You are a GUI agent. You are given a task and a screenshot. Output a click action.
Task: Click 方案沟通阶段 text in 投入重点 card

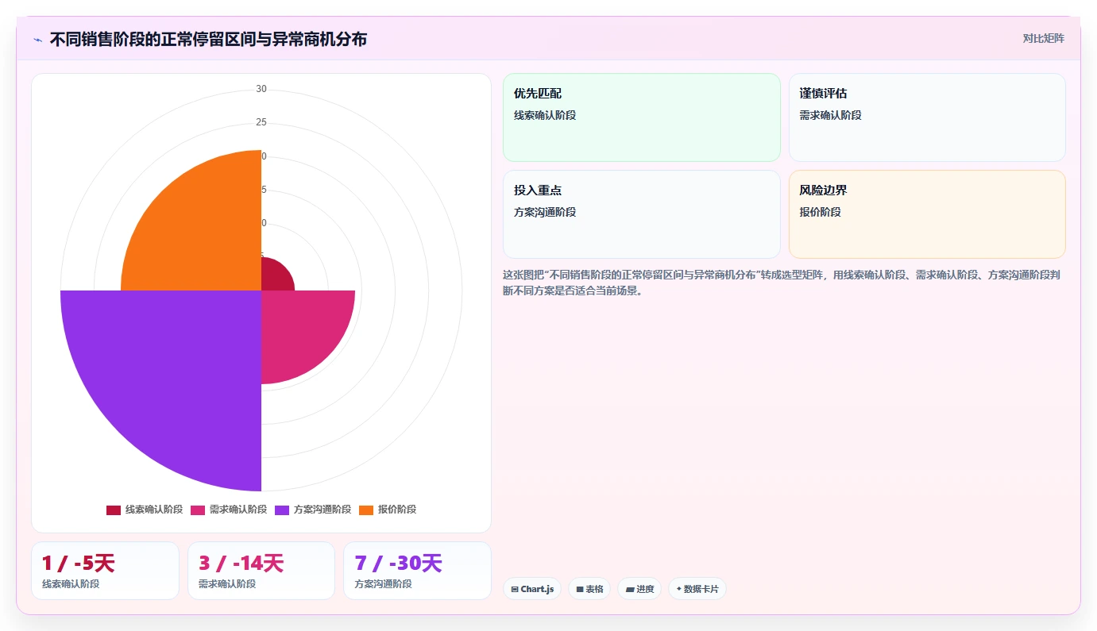point(545,212)
